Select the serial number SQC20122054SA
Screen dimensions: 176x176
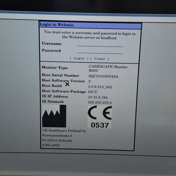click(103, 76)
